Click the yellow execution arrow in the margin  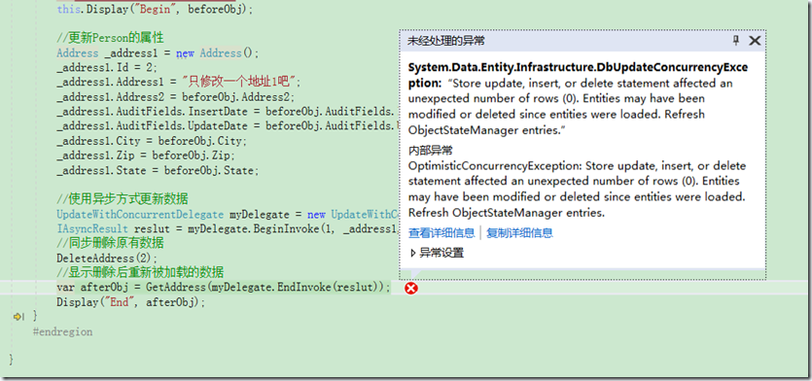click(19, 316)
